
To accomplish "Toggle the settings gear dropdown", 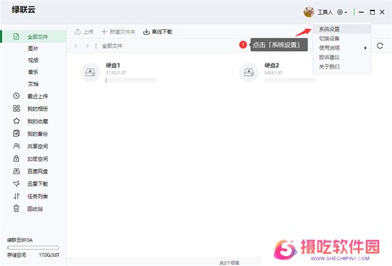I will pos(342,12).
